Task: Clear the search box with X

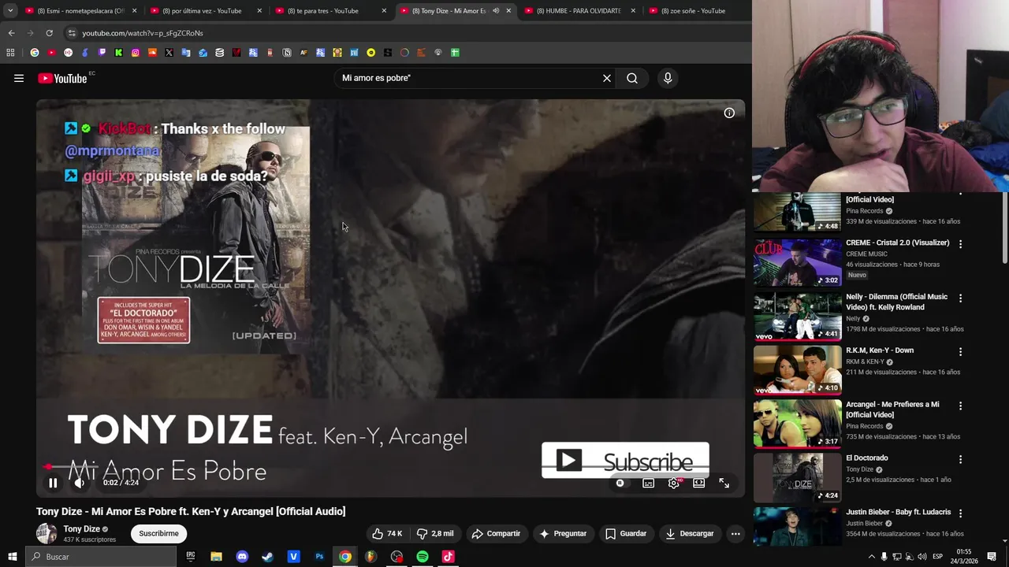Action: tap(607, 78)
